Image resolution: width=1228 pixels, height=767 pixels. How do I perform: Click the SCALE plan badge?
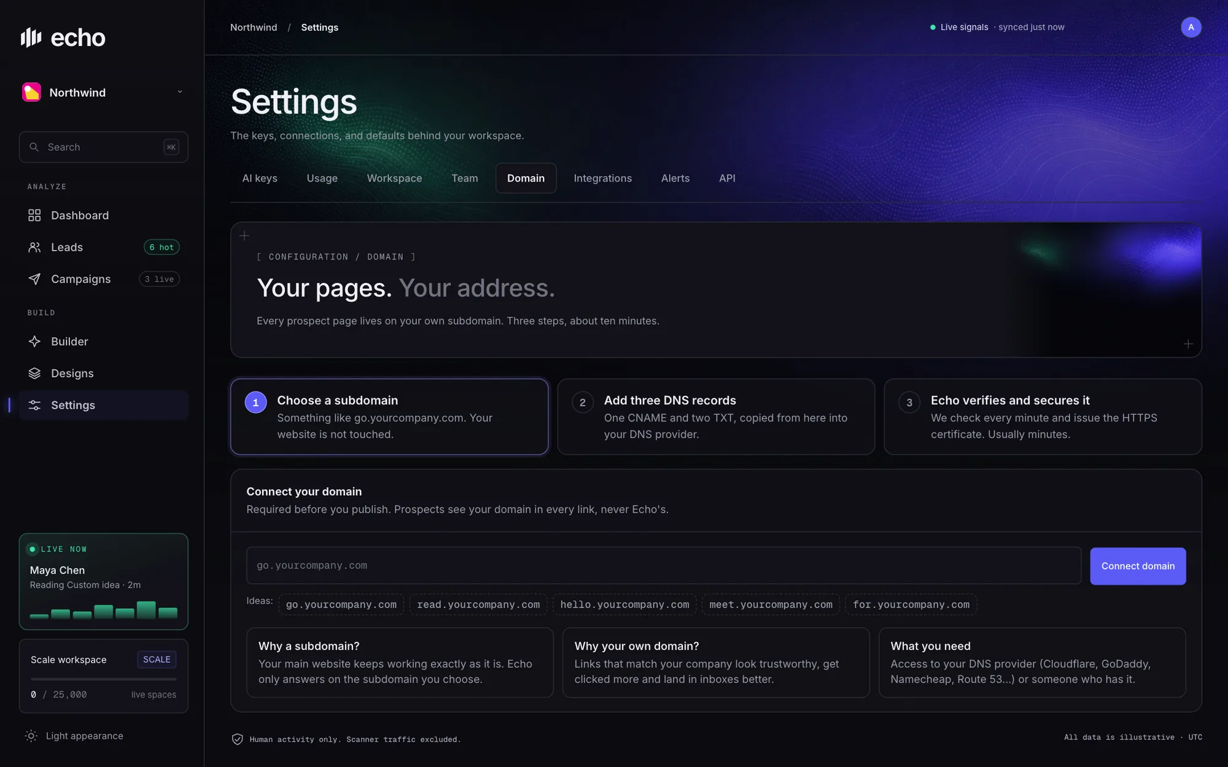tap(157, 660)
